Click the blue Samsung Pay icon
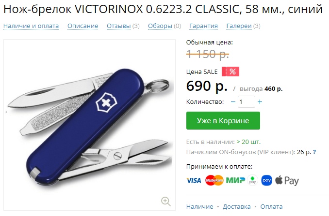Image resolution: width=329 pixels, height=216 pixels. (x=266, y=180)
